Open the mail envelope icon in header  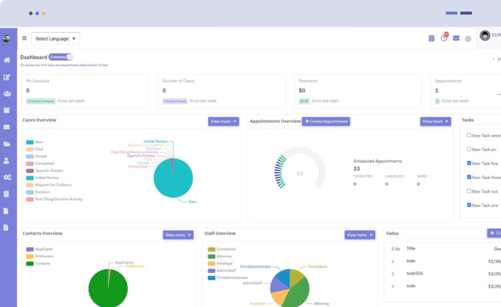456,38
